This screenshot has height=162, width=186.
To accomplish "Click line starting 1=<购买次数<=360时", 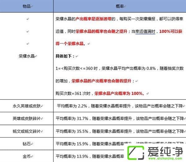I will (x=120, y=68).
